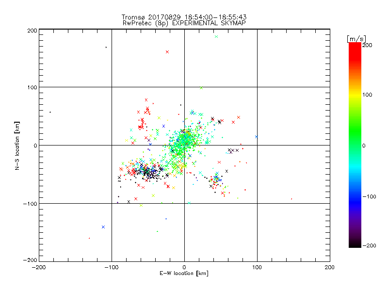Click the subtitle 'RwPretec (8p) EXPERIMENTAL SKYMAP'
Image resolution: width=388 pixels, height=291 pixels.
tap(184, 23)
